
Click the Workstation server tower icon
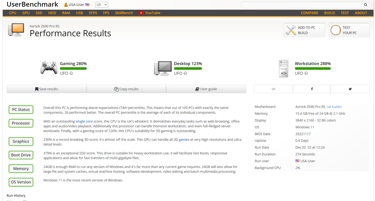click(x=283, y=69)
